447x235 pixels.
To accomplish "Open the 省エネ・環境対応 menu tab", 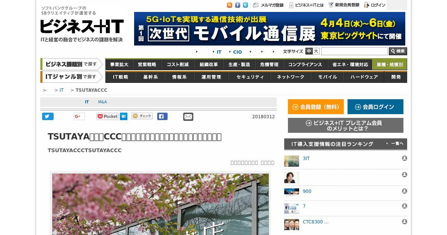I will pos(350,64).
